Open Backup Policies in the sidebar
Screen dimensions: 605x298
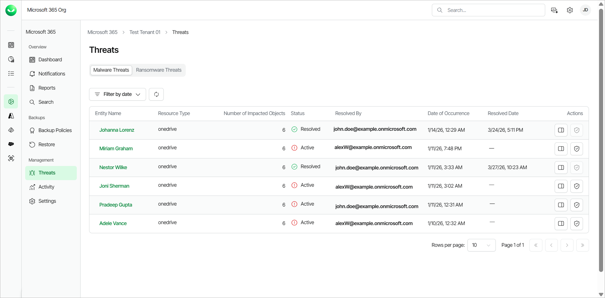[x=55, y=130]
